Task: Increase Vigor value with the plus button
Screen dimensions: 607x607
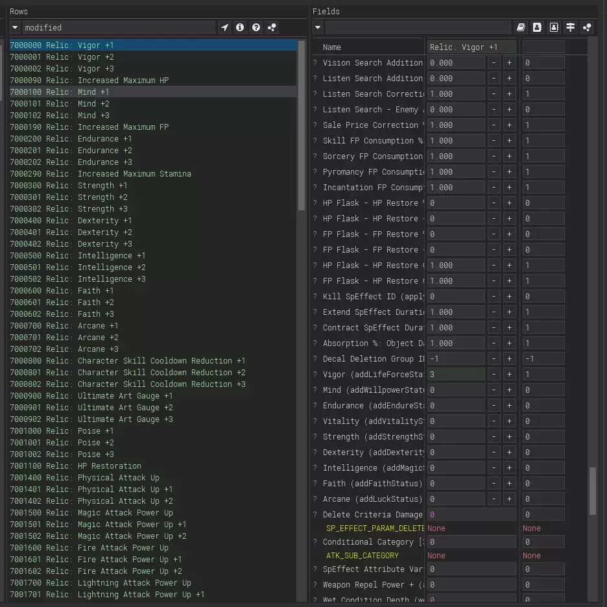Action: point(509,375)
